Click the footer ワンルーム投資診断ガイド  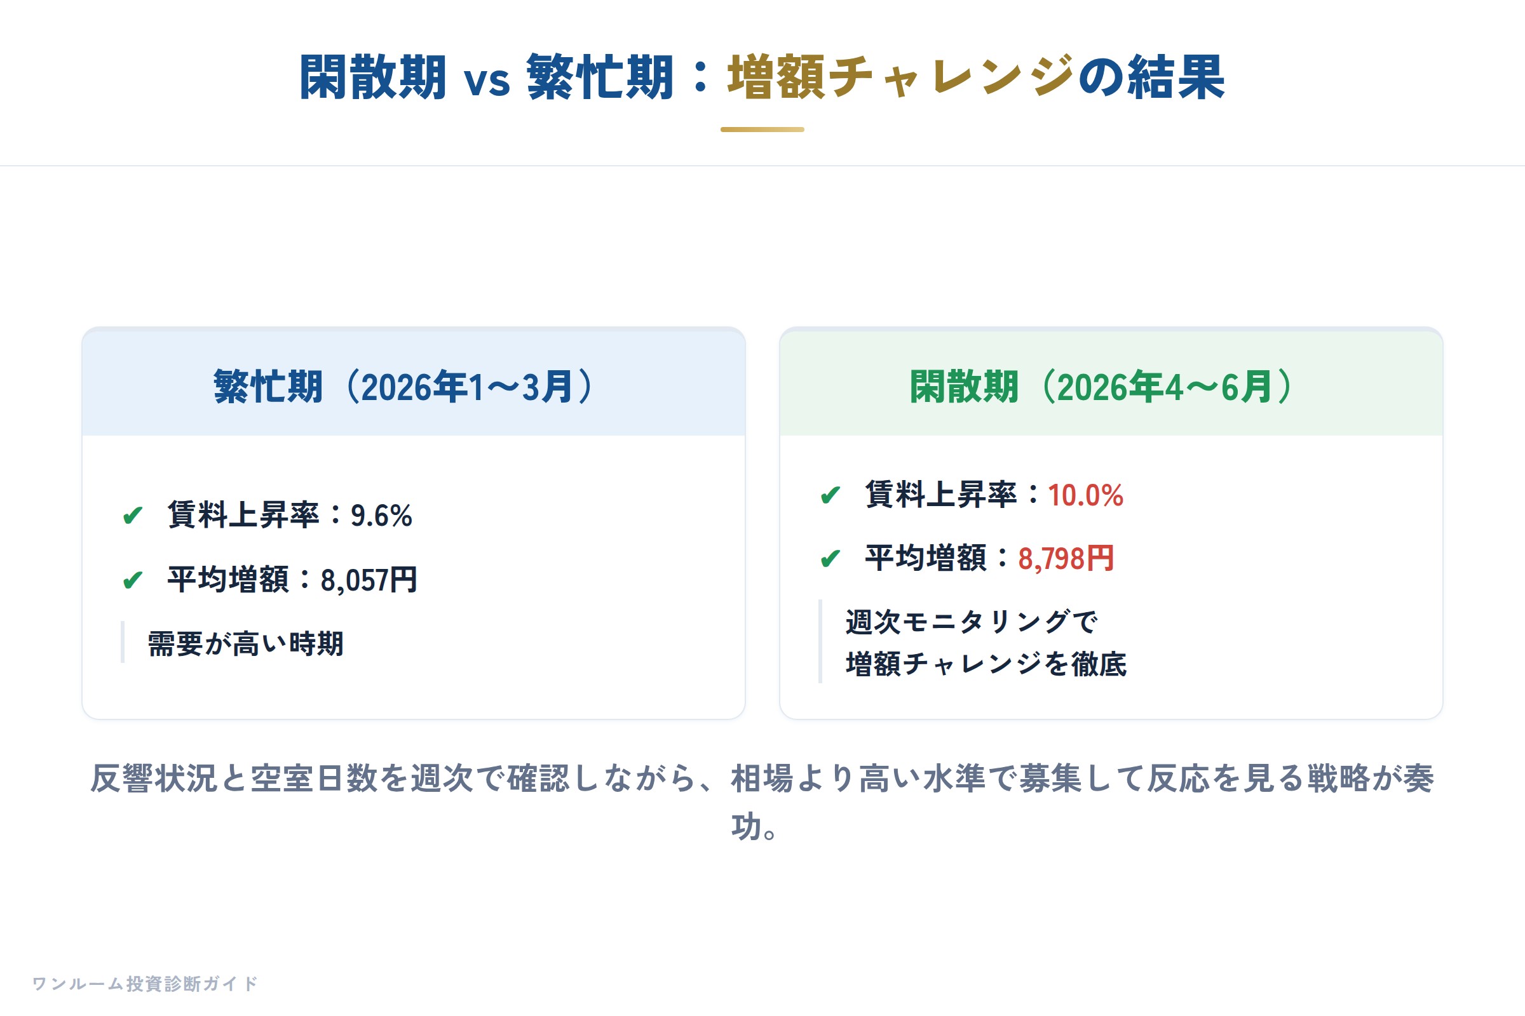(146, 984)
